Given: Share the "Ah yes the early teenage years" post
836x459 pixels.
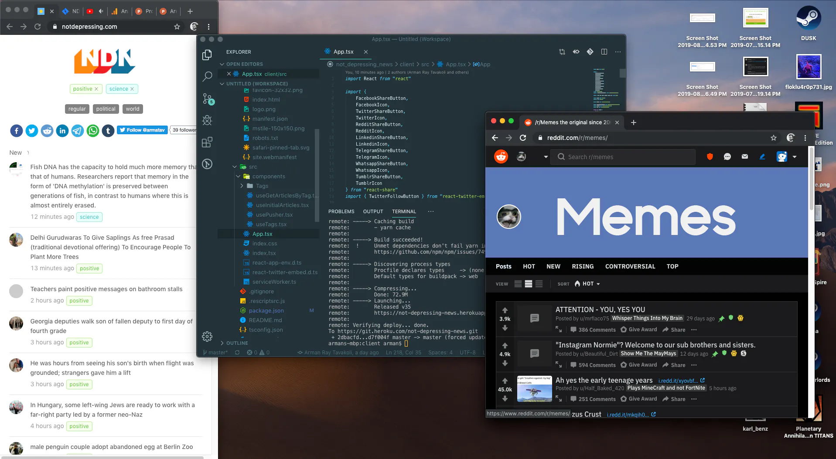Looking at the screenshot, I should (674, 399).
